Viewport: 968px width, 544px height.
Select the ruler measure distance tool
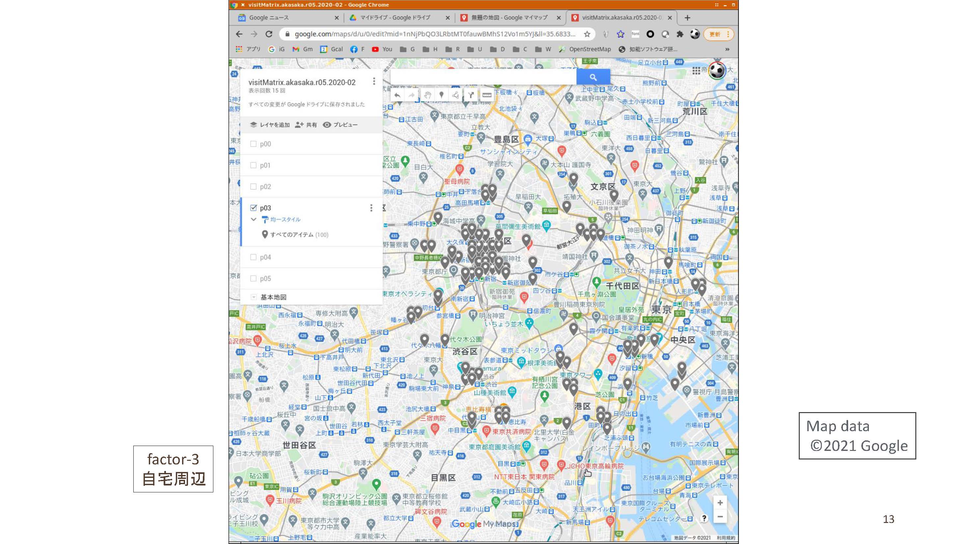pos(487,95)
